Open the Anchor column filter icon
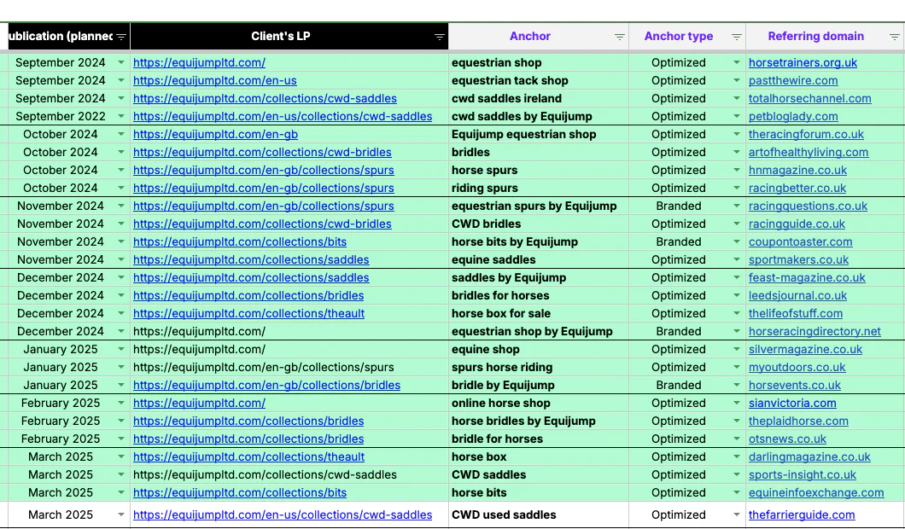The height and width of the screenshot is (529, 905). (619, 37)
